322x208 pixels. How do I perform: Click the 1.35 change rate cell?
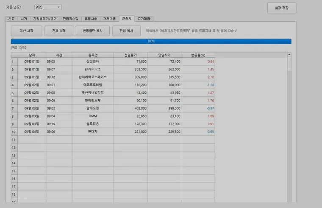(198, 69)
